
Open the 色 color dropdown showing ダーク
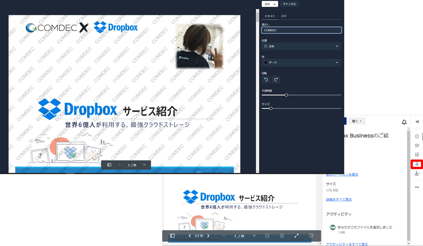[301, 63]
